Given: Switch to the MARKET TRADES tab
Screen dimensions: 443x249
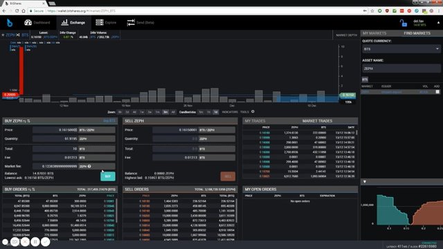Looking at the screenshot, I should (317, 121).
